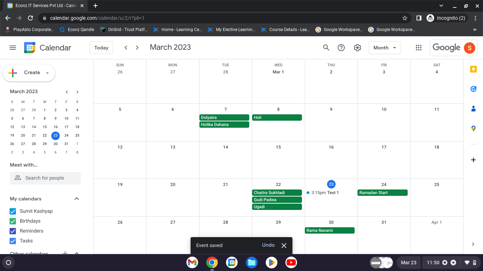Open the Holika Dahana event
The height and width of the screenshot is (271, 483).
pos(224,125)
